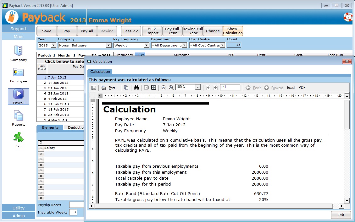355x222 pixels.
Task: Zoom out using the magnifier minus icon
Action: tap(164, 88)
